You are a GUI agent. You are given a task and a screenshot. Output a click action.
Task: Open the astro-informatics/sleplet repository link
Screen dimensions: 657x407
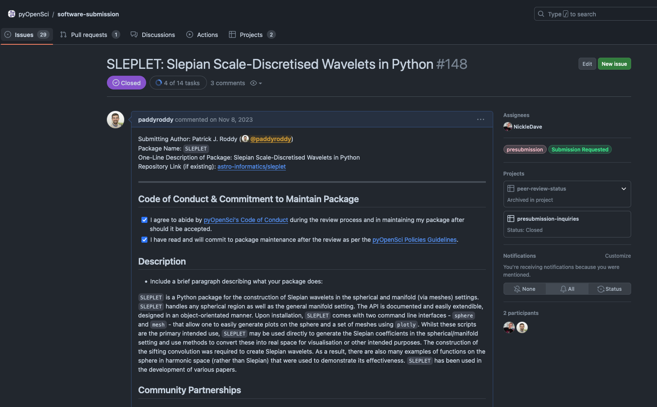click(251, 166)
